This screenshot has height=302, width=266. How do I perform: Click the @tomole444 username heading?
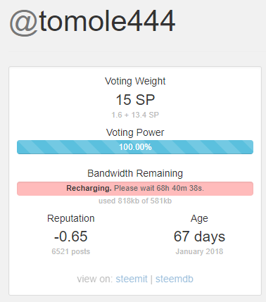tap(92, 22)
